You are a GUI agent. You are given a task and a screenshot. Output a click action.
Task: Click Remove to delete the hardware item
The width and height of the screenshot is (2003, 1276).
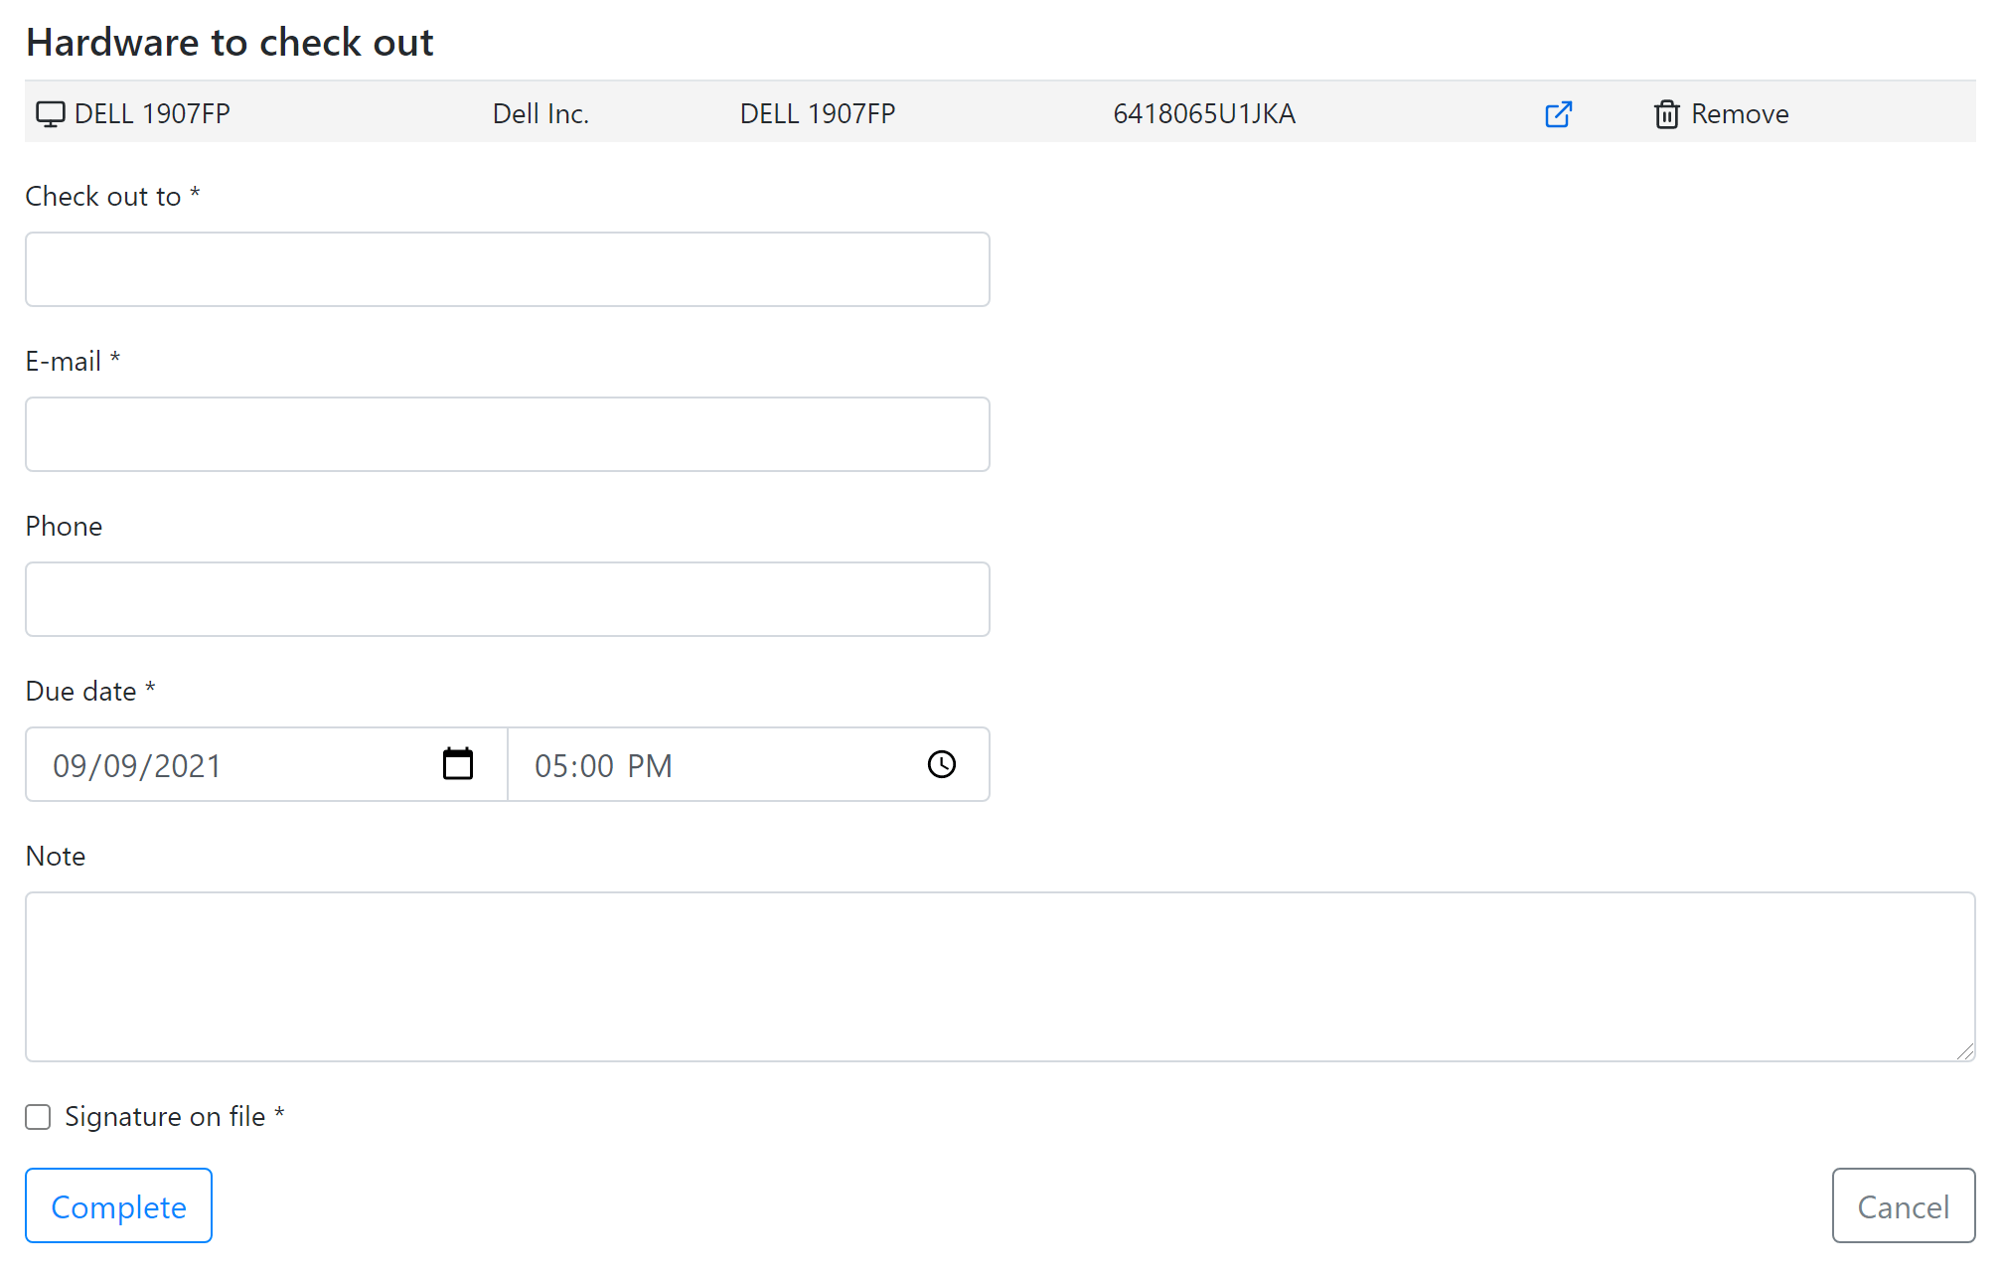click(x=1740, y=113)
